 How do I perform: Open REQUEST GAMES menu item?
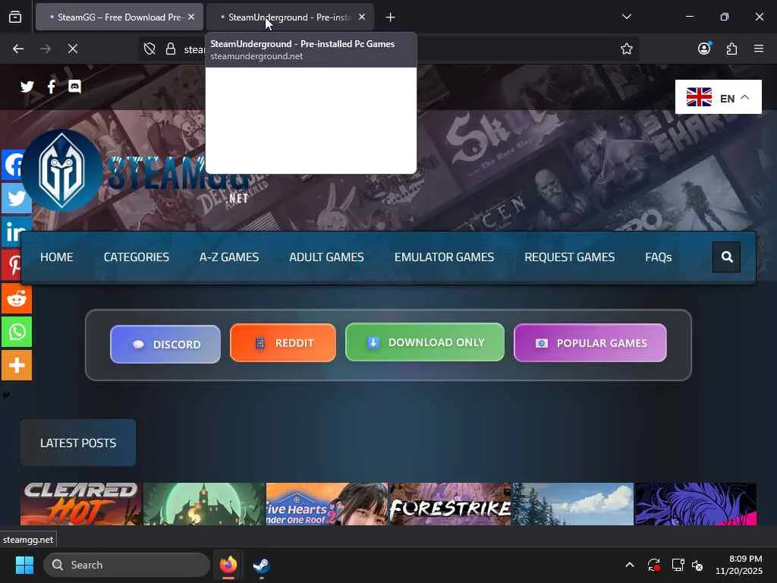click(569, 257)
